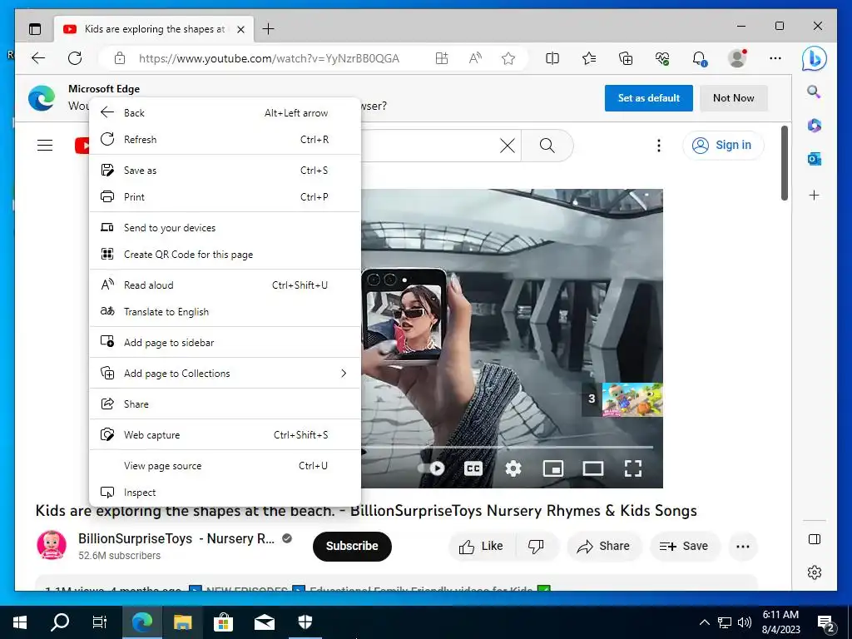Click the reload page icon in toolbar

tap(75, 58)
